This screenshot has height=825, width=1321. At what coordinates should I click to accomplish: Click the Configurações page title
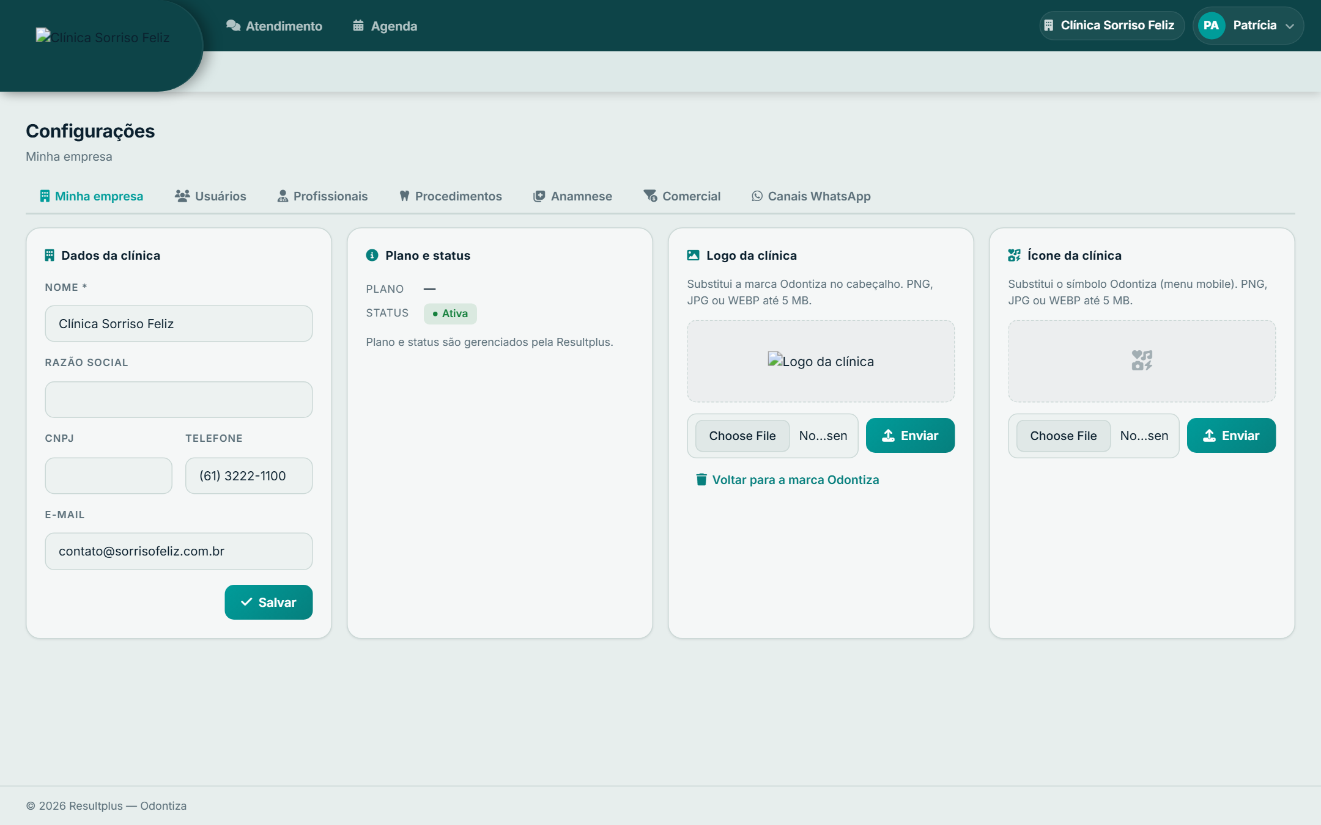tap(91, 131)
